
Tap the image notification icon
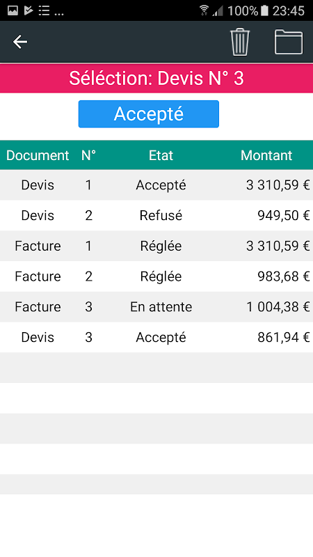(13, 10)
